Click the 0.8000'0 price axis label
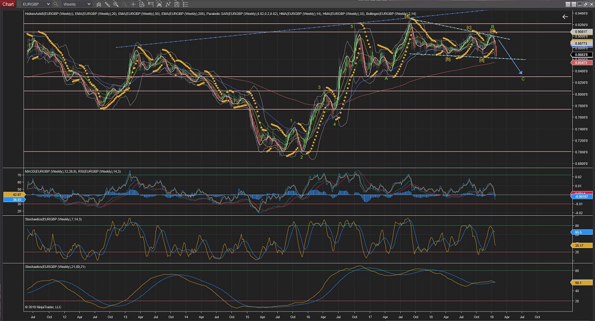This screenshot has height=321, width=595. [x=581, y=95]
